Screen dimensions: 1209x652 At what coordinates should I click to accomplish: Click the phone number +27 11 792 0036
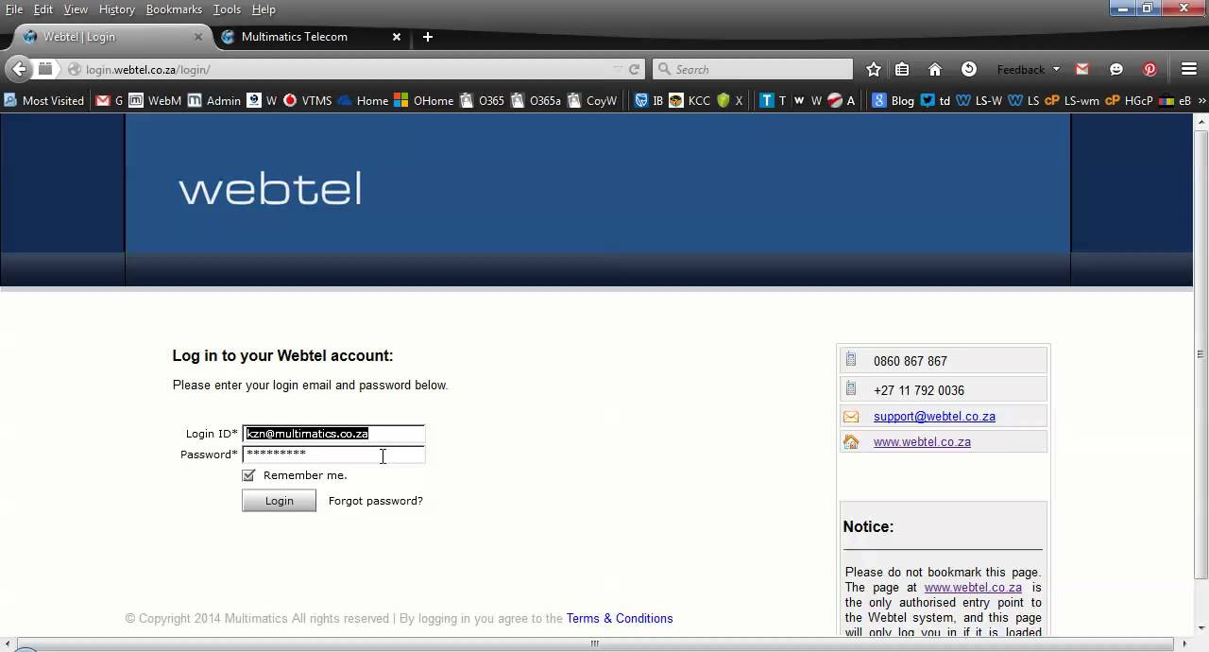pyautogui.click(x=919, y=390)
